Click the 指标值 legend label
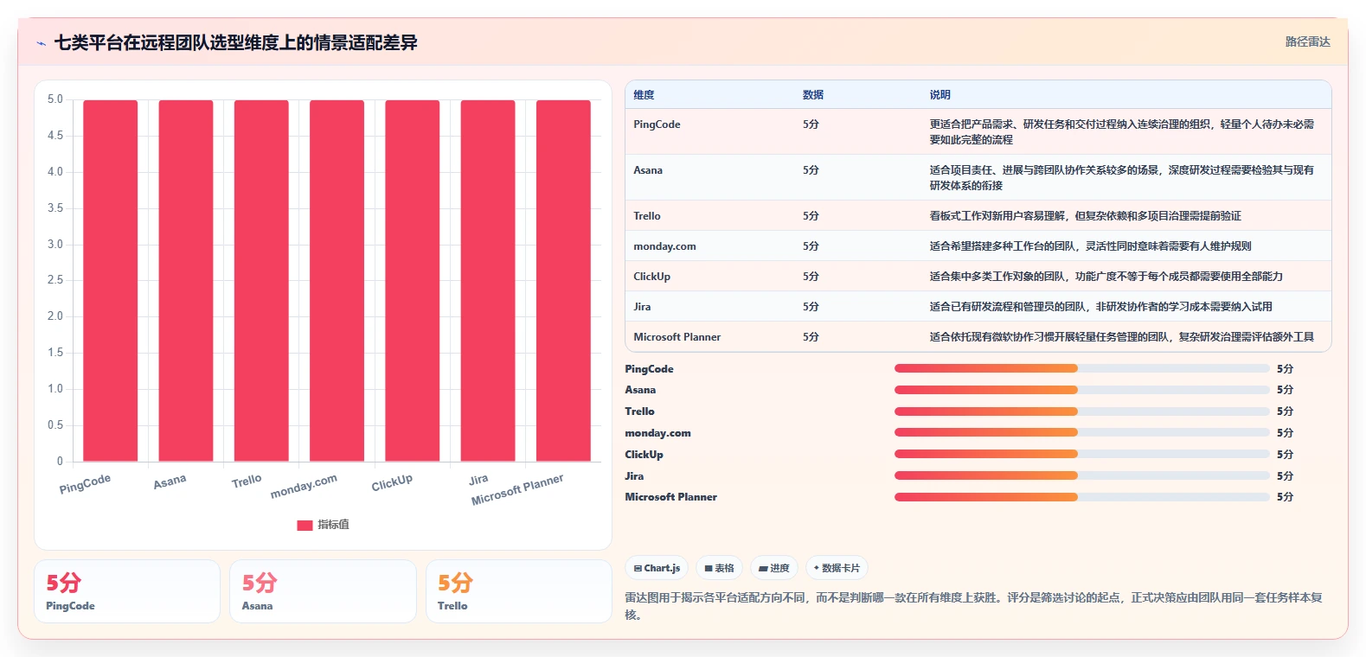 [x=333, y=525]
